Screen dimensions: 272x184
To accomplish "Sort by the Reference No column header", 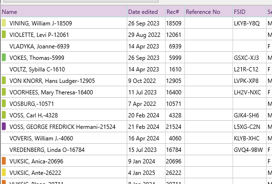I will 209,12.
